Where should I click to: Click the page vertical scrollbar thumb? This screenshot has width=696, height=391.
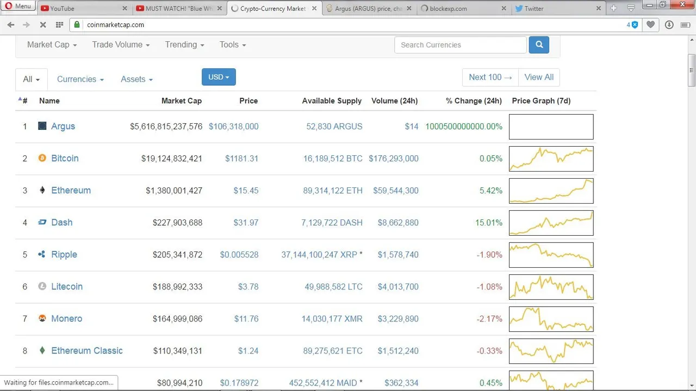[692, 70]
